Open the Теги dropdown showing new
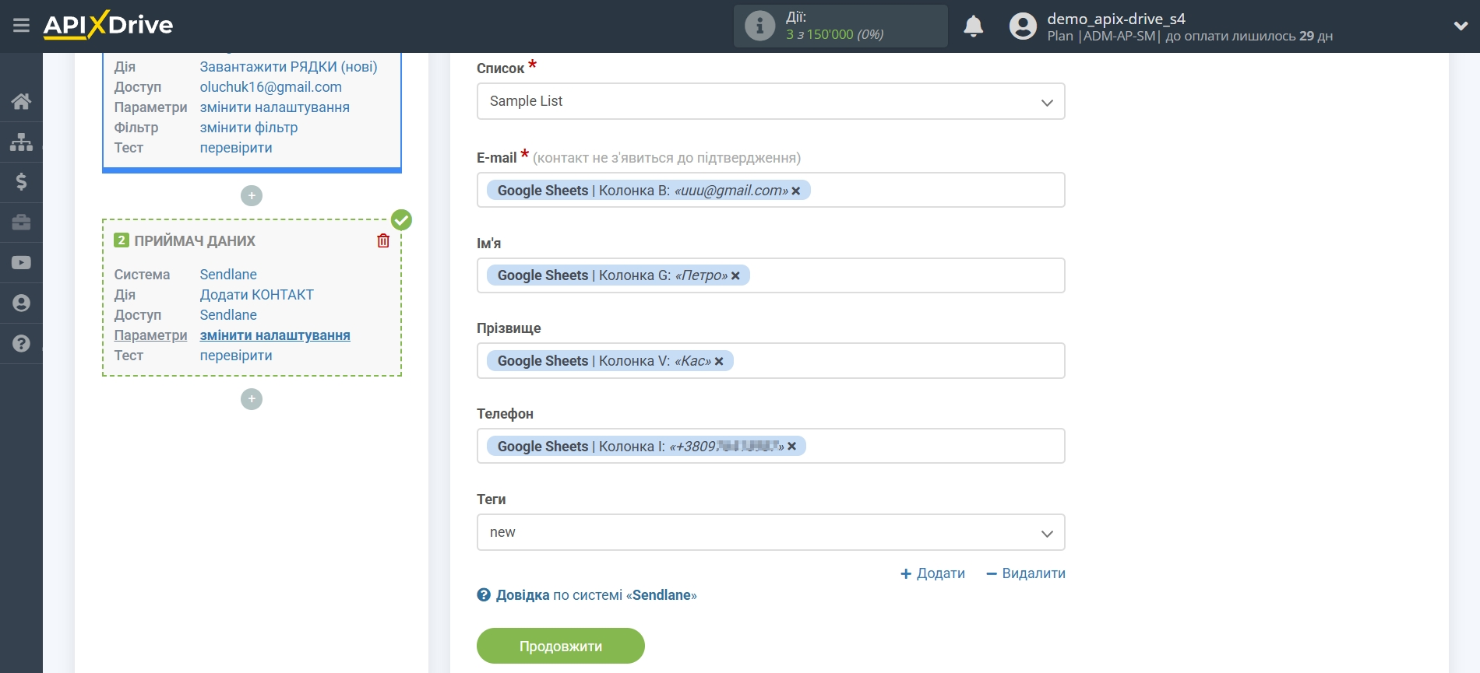The image size is (1480, 673). (770, 532)
